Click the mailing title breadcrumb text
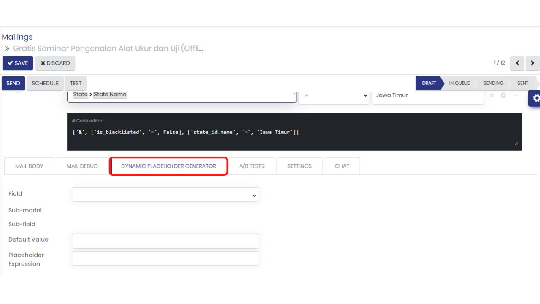The height and width of the screenshot is (304, 540). (x=108, y=49)
